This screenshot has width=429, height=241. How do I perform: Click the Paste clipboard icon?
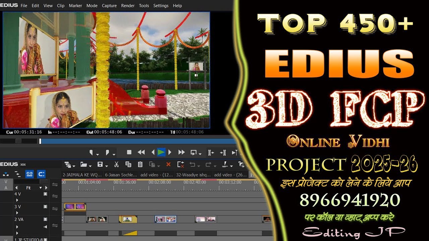tap(140, 165)
